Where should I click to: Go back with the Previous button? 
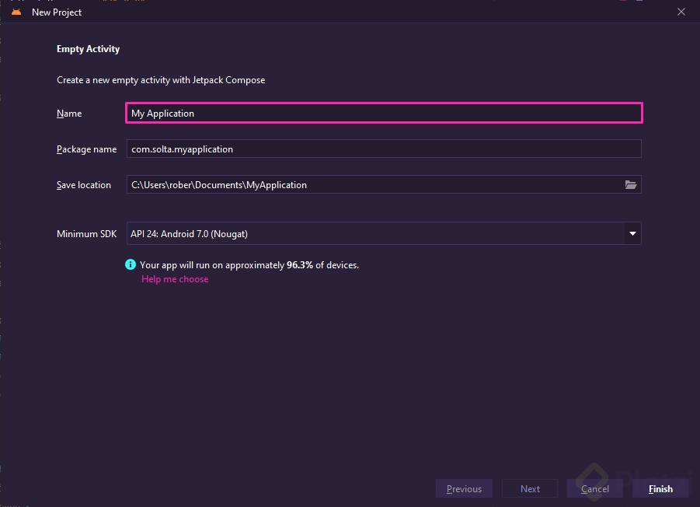[x=464, y=489]
